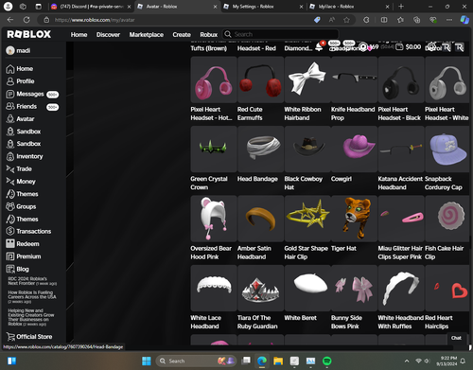Switch to the Discord tab
The height and width of the screenshot is (370, 473).
[91, 7]
